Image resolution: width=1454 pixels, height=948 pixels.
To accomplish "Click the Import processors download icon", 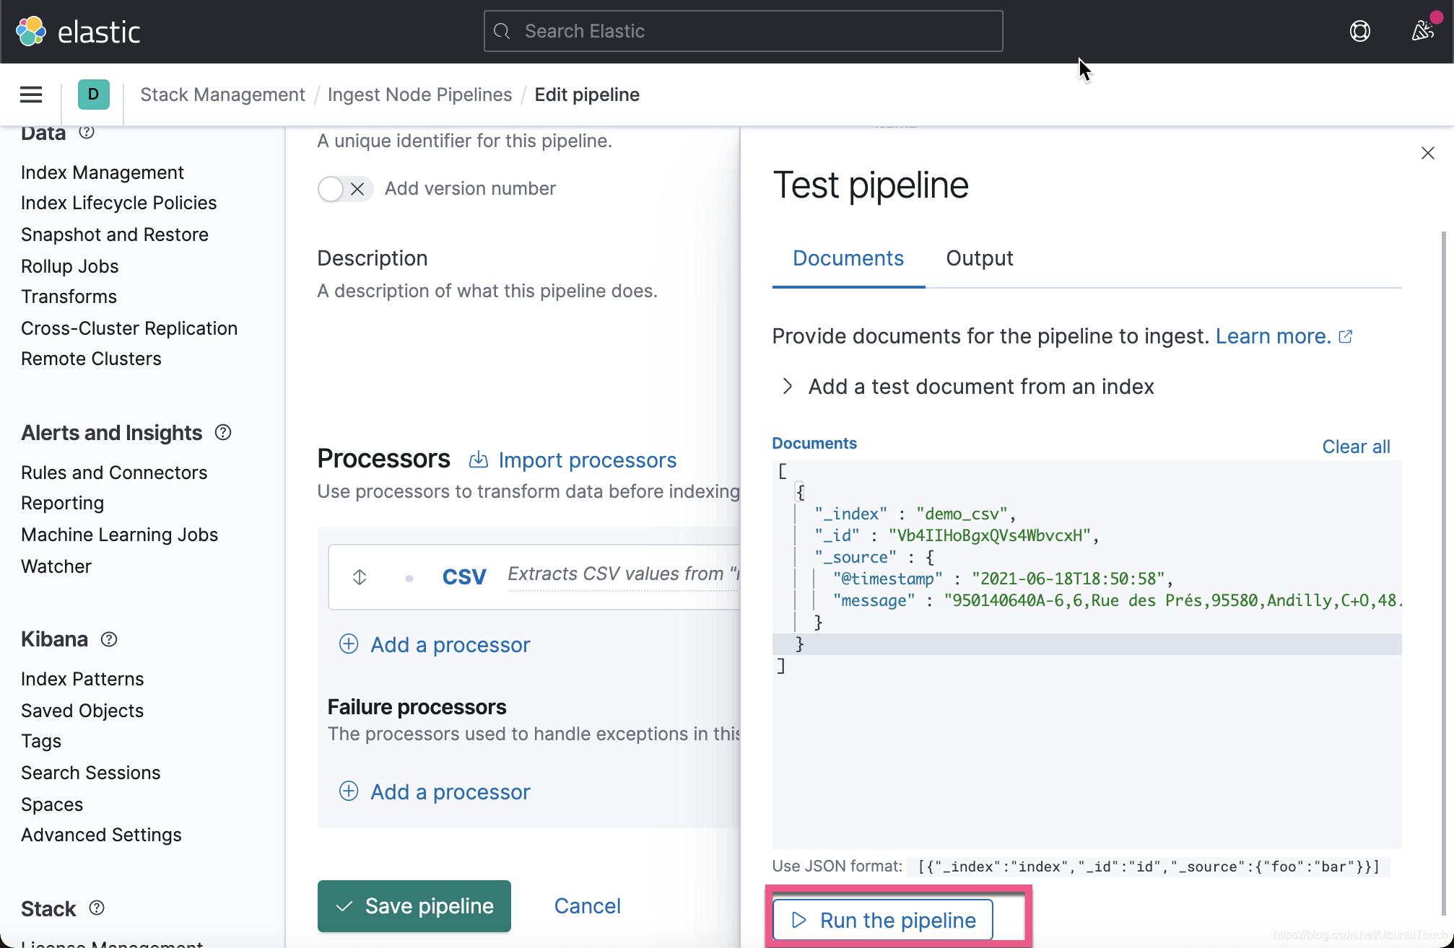I will coord(479,460).
